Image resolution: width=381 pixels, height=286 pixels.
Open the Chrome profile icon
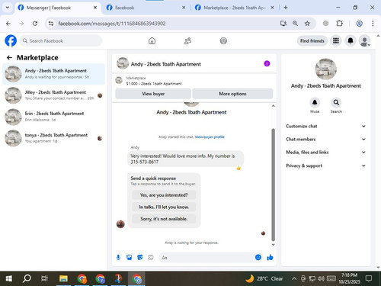[x=359, y=24]
